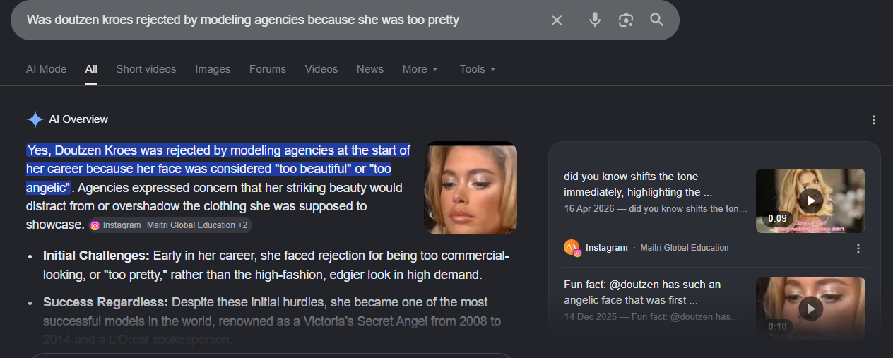Open options for Maitri Global Education result

pyautogui.click(x=858, y=248)
